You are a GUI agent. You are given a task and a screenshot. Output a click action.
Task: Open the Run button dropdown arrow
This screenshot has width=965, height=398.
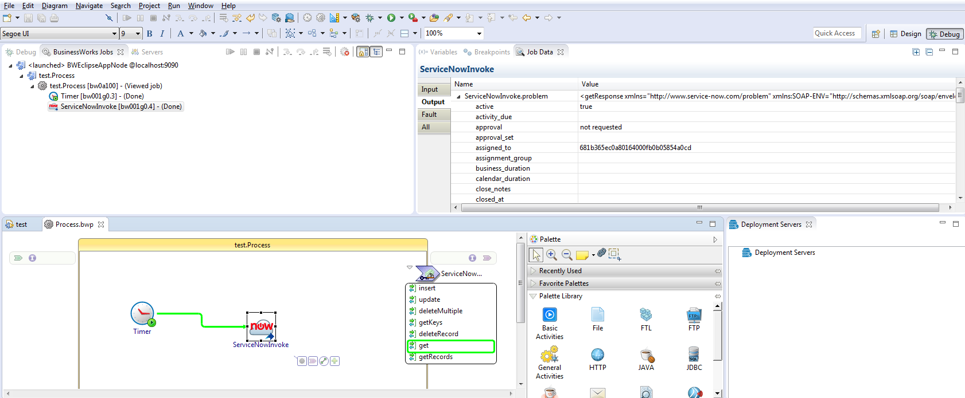tap(402, 18)
